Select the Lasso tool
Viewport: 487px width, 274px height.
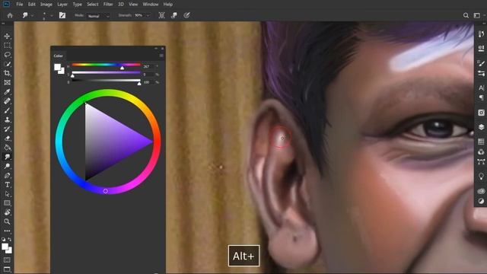coord(7,55)
